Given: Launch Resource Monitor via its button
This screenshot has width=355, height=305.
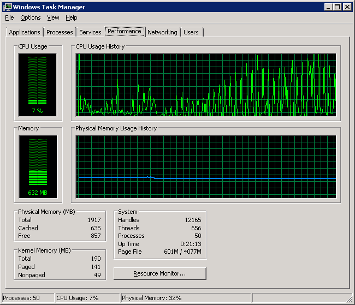Looking at the screenshot, I should click(x=159, y=273).
